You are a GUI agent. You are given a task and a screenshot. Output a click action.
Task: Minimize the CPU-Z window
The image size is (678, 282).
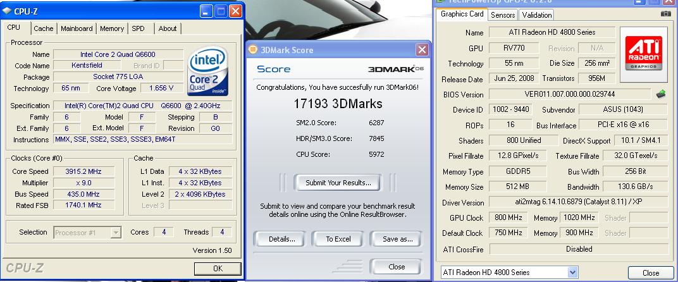tap(207, 11)
